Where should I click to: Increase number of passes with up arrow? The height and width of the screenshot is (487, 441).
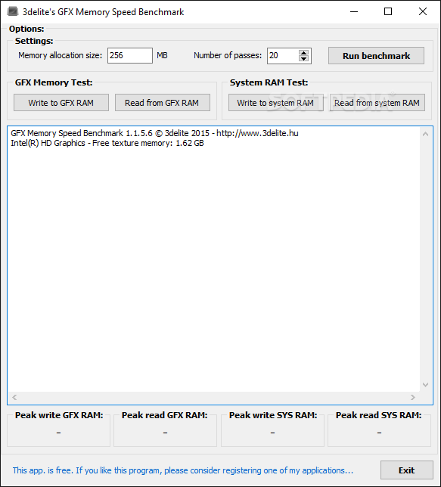point(303,53)
